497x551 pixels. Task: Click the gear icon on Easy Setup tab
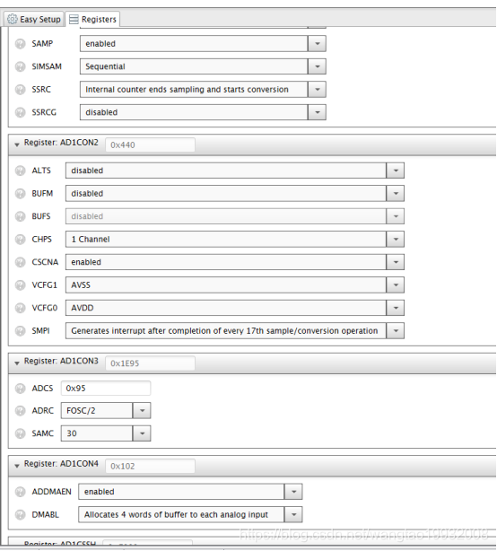click(12, 19)
